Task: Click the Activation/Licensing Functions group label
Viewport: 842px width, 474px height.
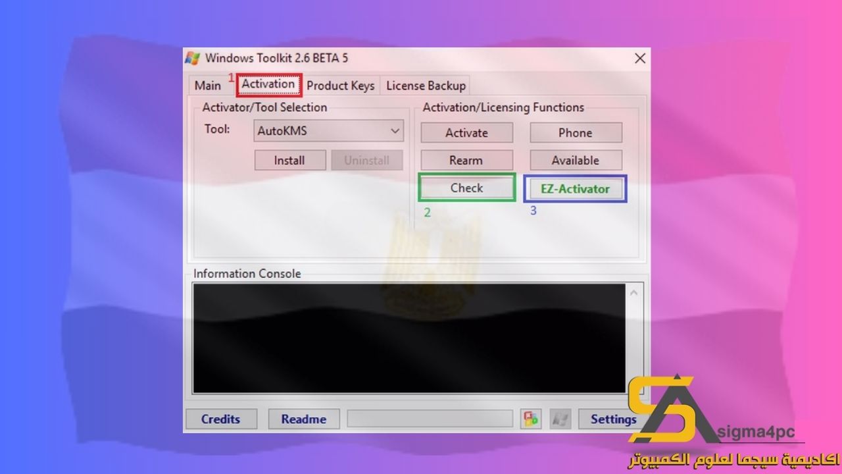Action: click(503, 107)
